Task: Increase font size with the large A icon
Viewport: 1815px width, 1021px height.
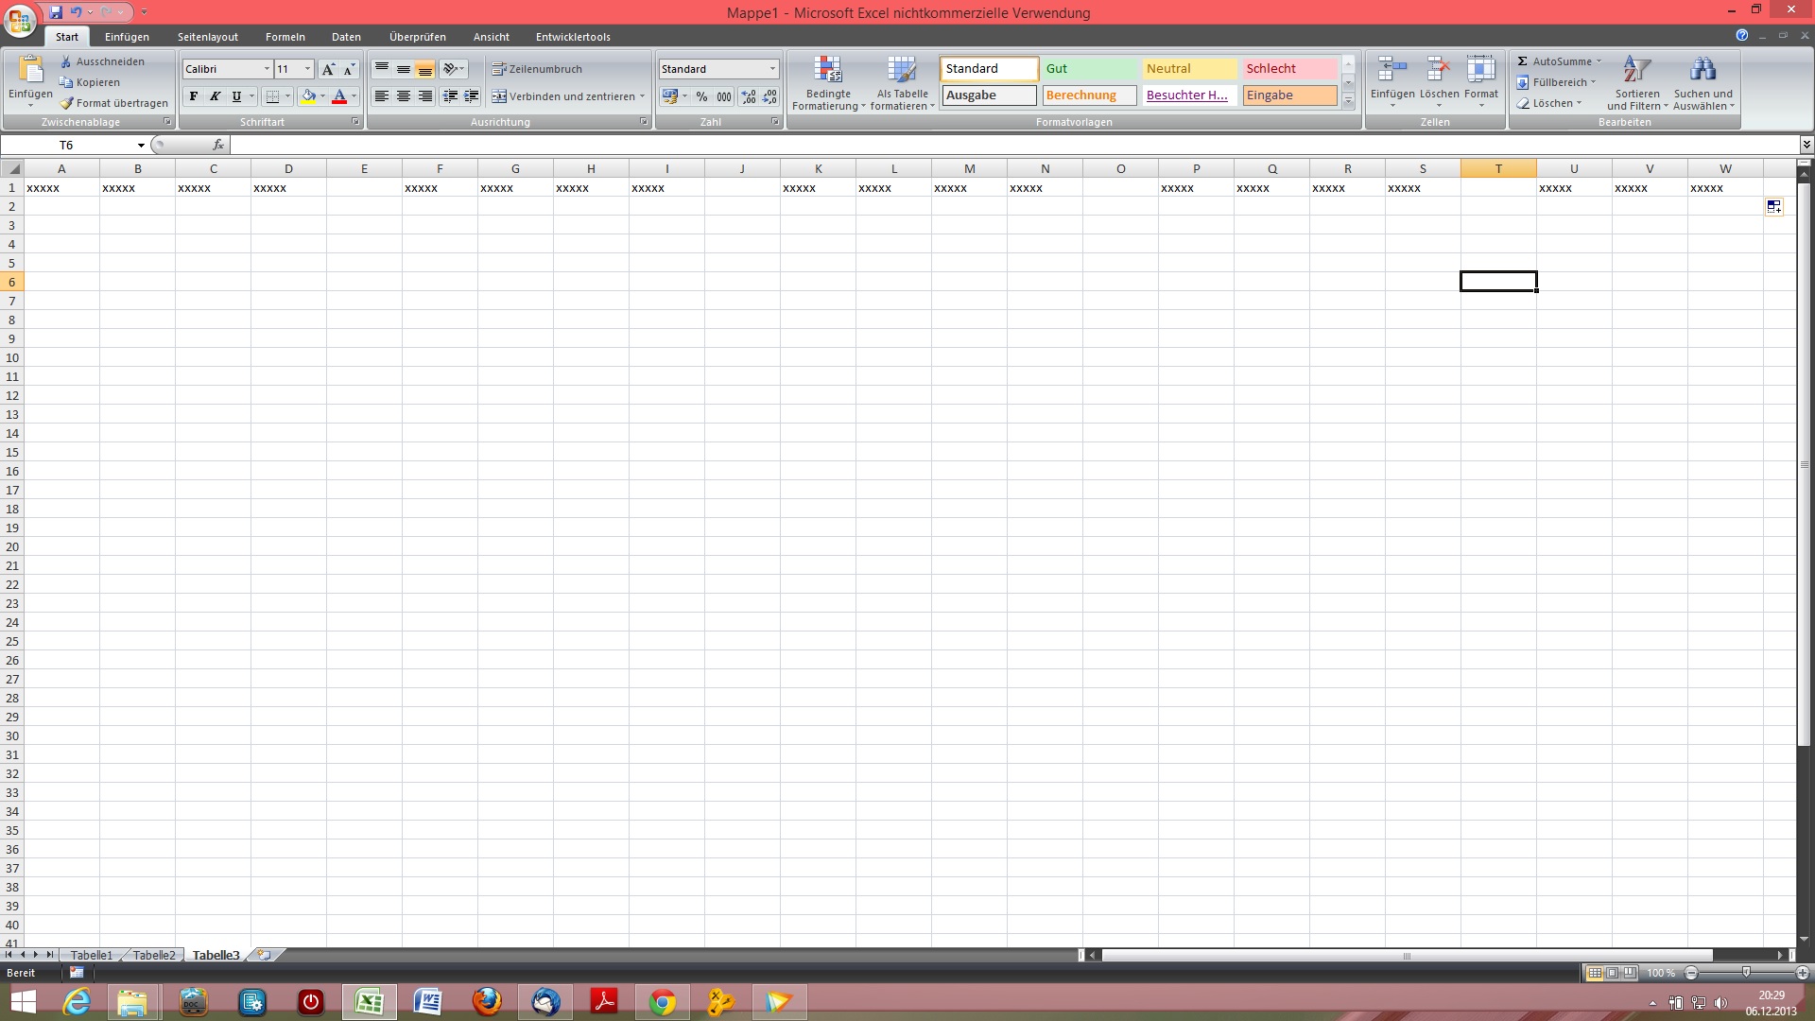Action: point(327,69)
